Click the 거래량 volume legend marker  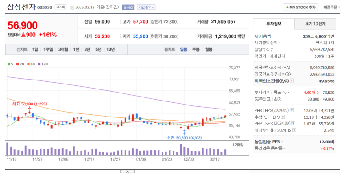(238, 145)
